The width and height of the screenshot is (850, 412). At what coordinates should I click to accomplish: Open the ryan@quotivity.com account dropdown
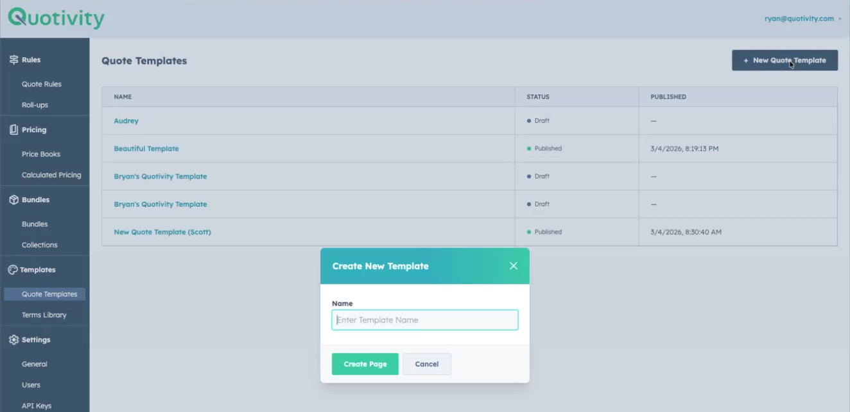pos(802,19)
